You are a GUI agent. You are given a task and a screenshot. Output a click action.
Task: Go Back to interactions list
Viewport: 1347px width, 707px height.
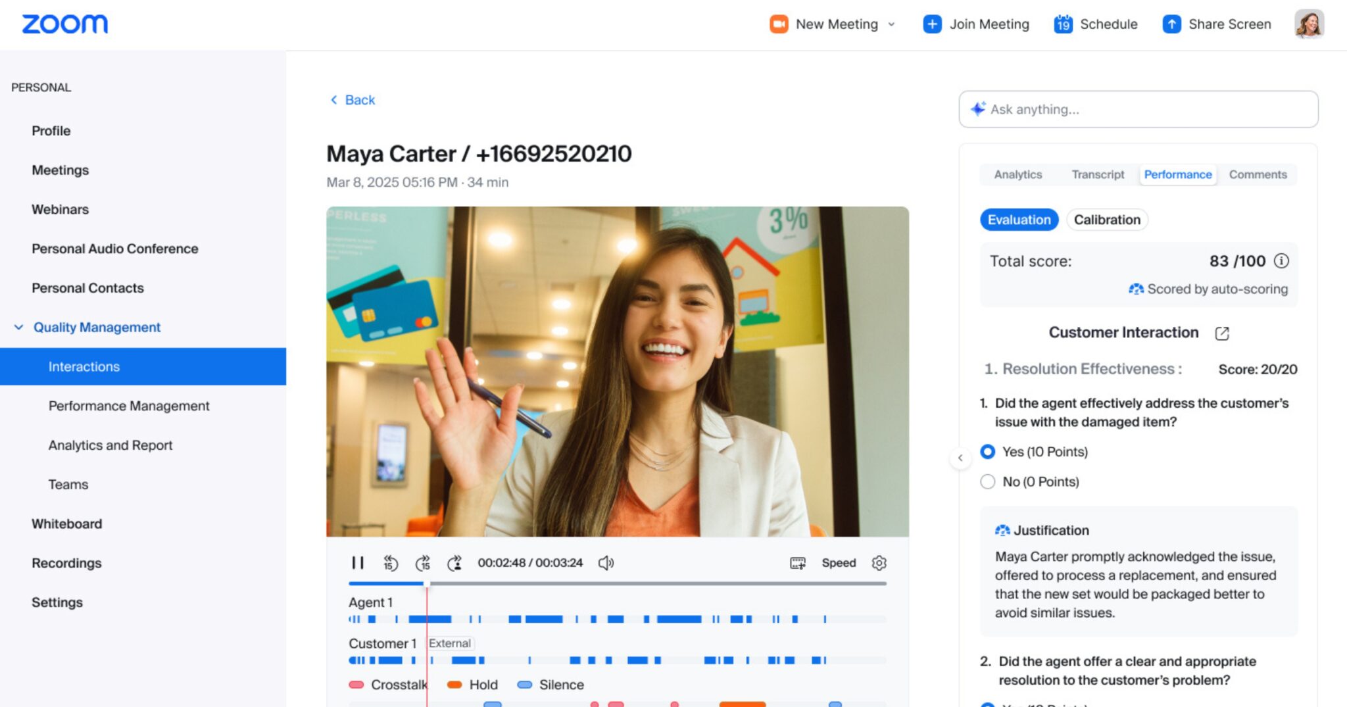pyautogui.click(x=353, y=100)
